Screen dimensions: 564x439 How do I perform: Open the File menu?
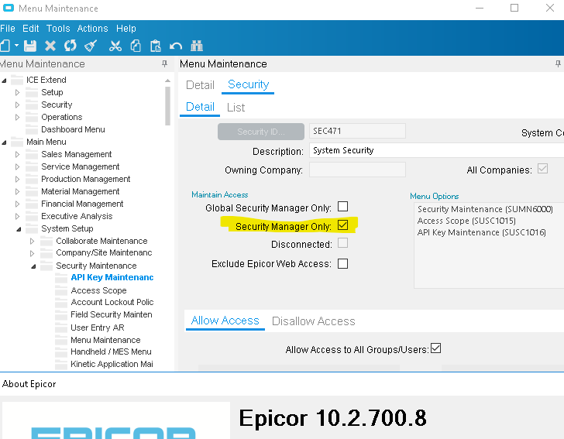point(8,29)
